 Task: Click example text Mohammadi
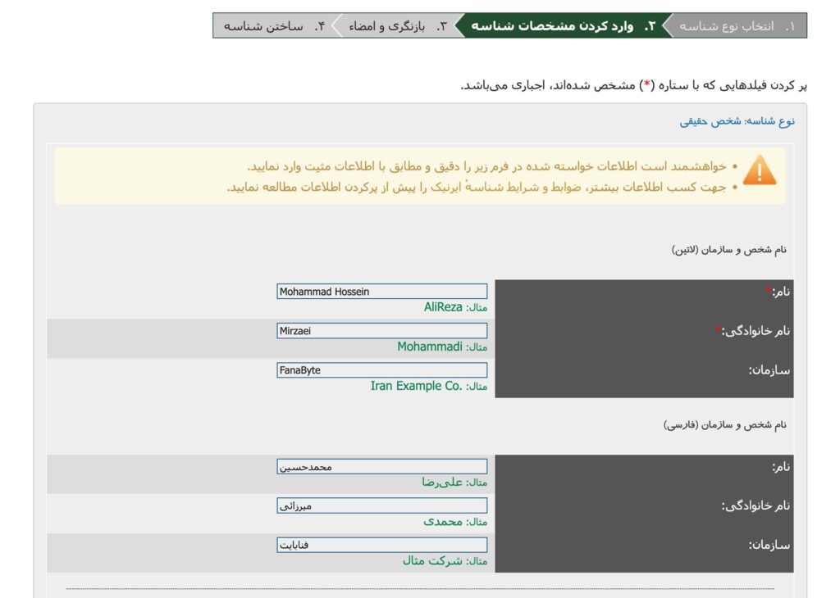[x=430, y=347]
